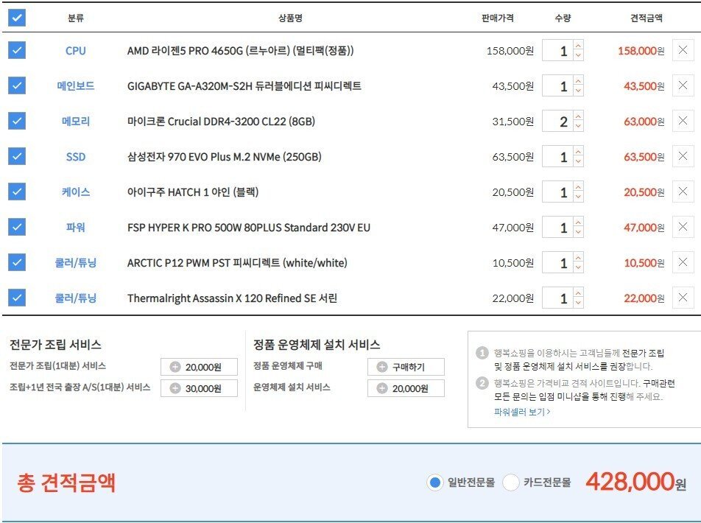Click the CPU quantity input field
Screen dimensions: 701x523
pos(557,50)
